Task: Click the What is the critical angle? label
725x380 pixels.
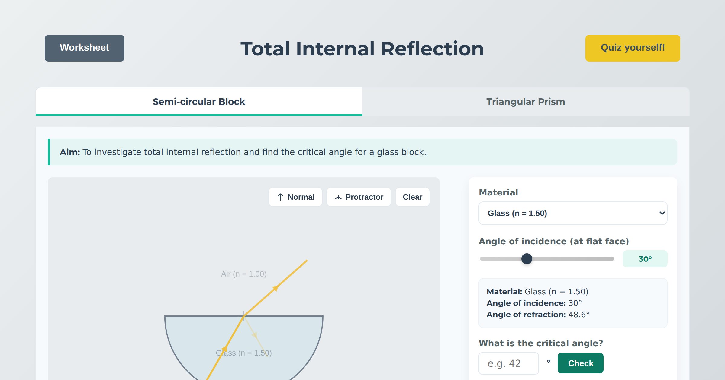Action: (x=541, y=343)
